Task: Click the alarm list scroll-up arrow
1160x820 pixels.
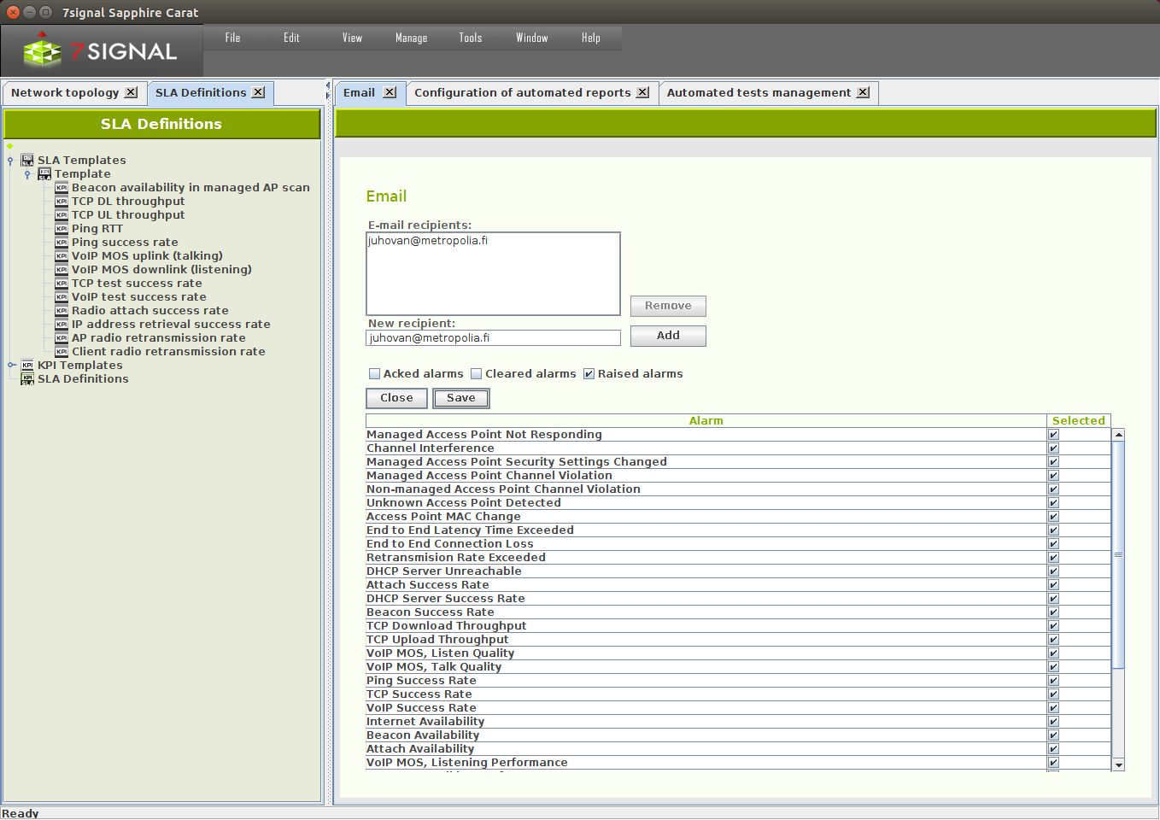Action: pyautogui.click(x=1118, y=435)
